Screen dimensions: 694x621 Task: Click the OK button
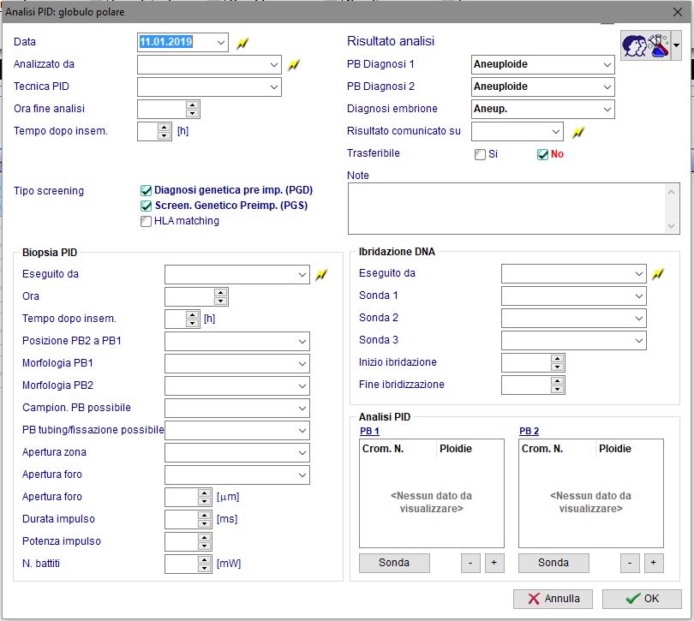pyautogui.click(x=642, y=599)
